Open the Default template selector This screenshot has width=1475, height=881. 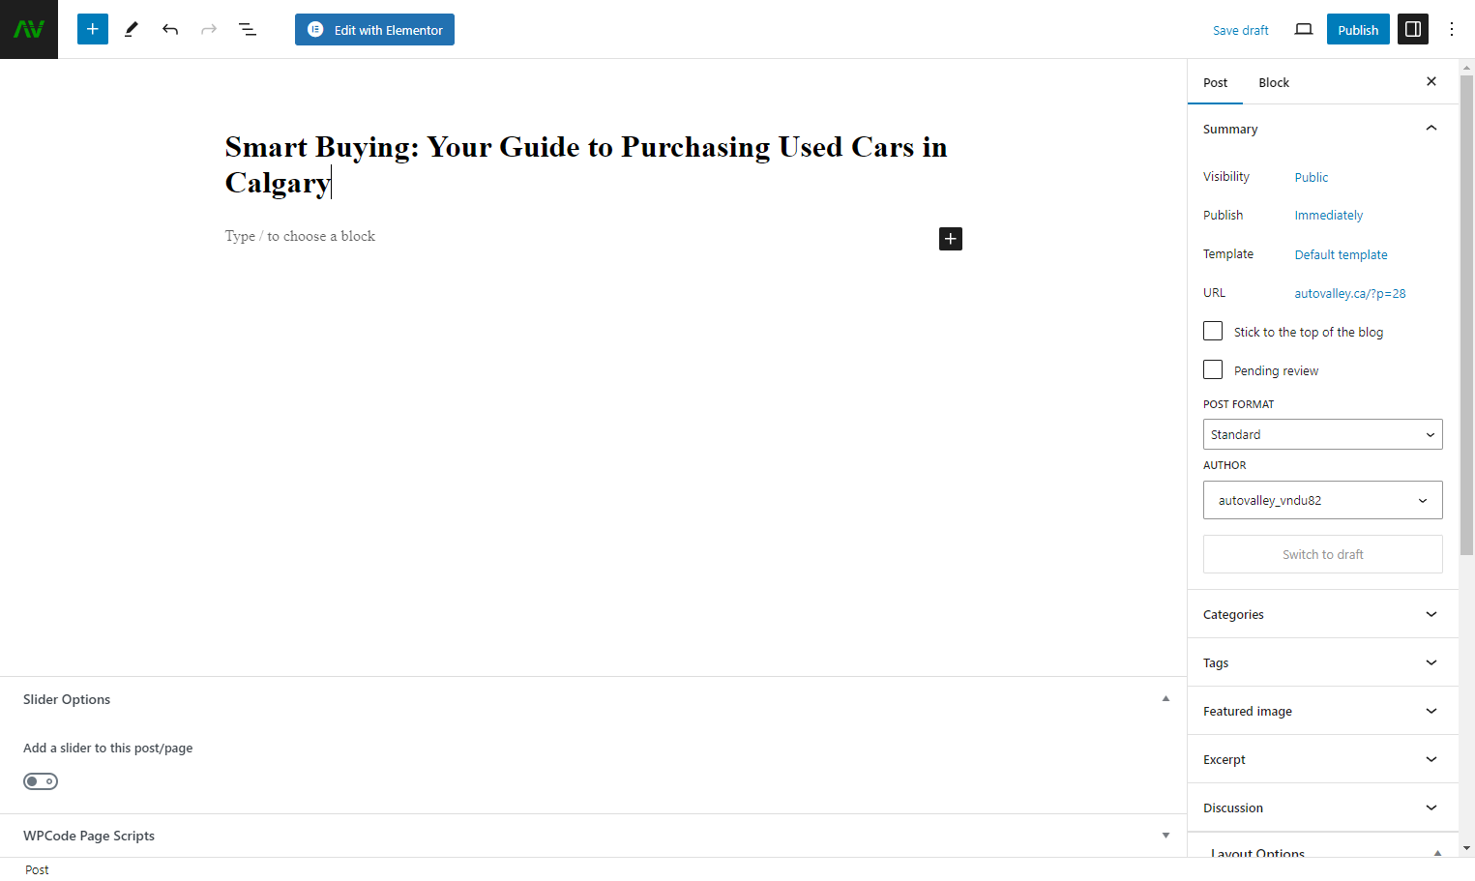pyautogui.click(x=1342, y=254)
